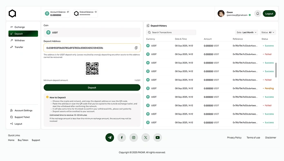
Task: Open the X social link
Action: pos(145,137)
